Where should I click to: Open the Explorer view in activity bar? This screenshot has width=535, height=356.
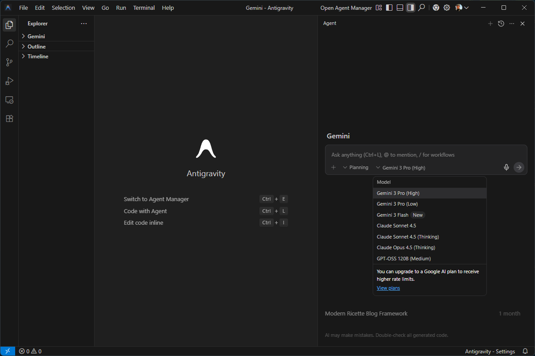coord(9,25)
